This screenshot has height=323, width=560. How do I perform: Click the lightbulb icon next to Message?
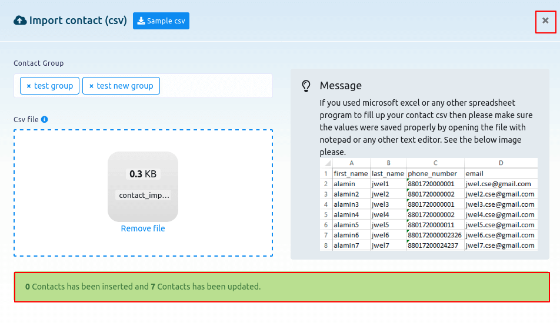pos(306,86)
